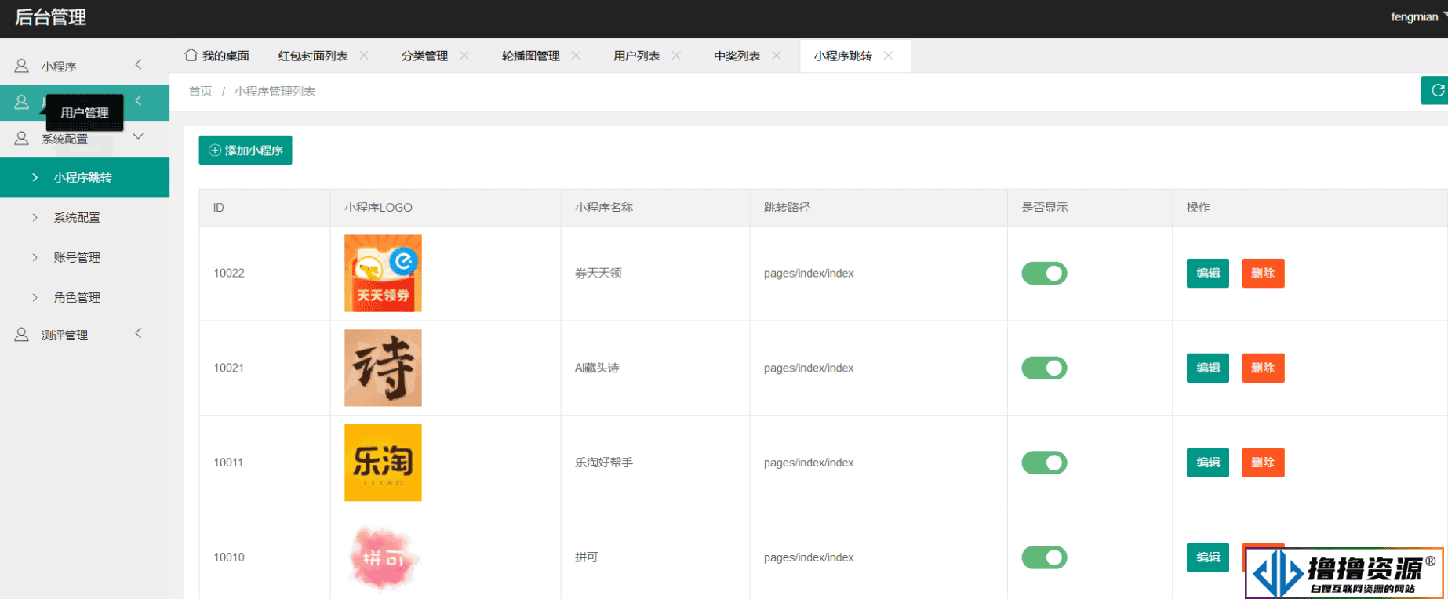Click the 测评管理 person icon

[22, 335]
